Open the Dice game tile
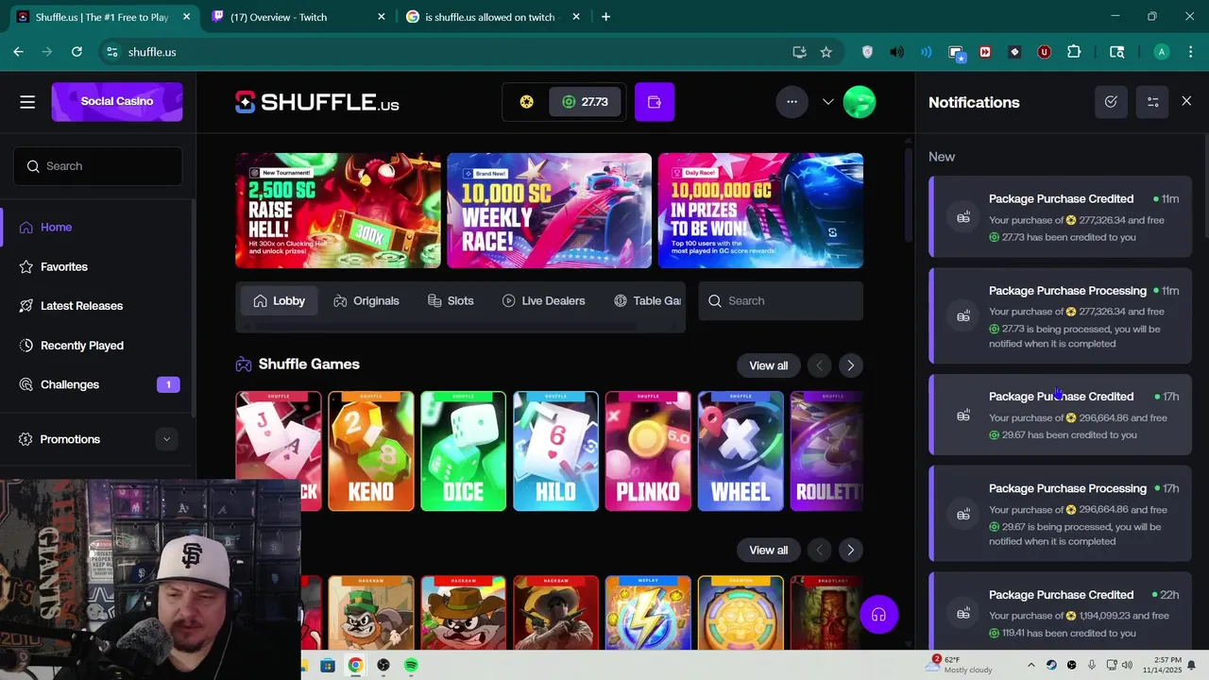The height and width of the screenshot is (680, 1209). click(x=464, y=451)
